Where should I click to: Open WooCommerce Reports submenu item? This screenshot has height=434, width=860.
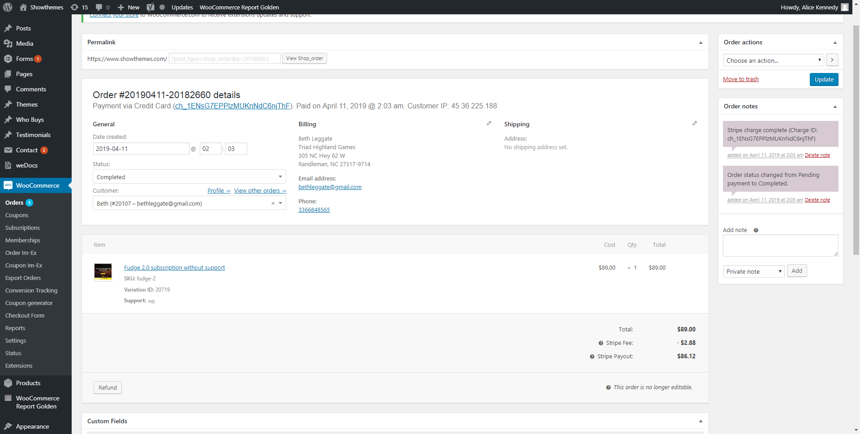15,328
